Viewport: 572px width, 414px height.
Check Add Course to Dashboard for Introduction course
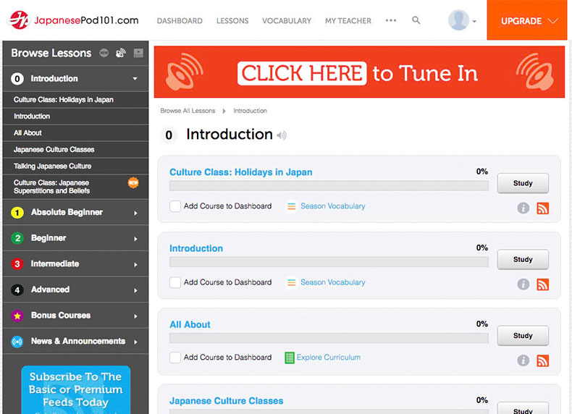pos(175,282)
